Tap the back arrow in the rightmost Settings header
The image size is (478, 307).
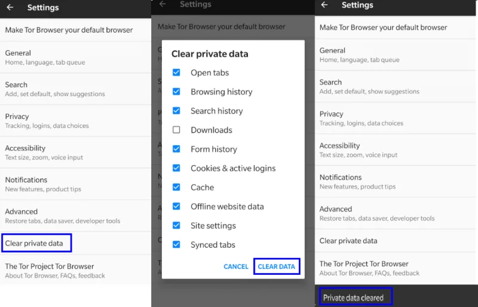pos(324,5)
